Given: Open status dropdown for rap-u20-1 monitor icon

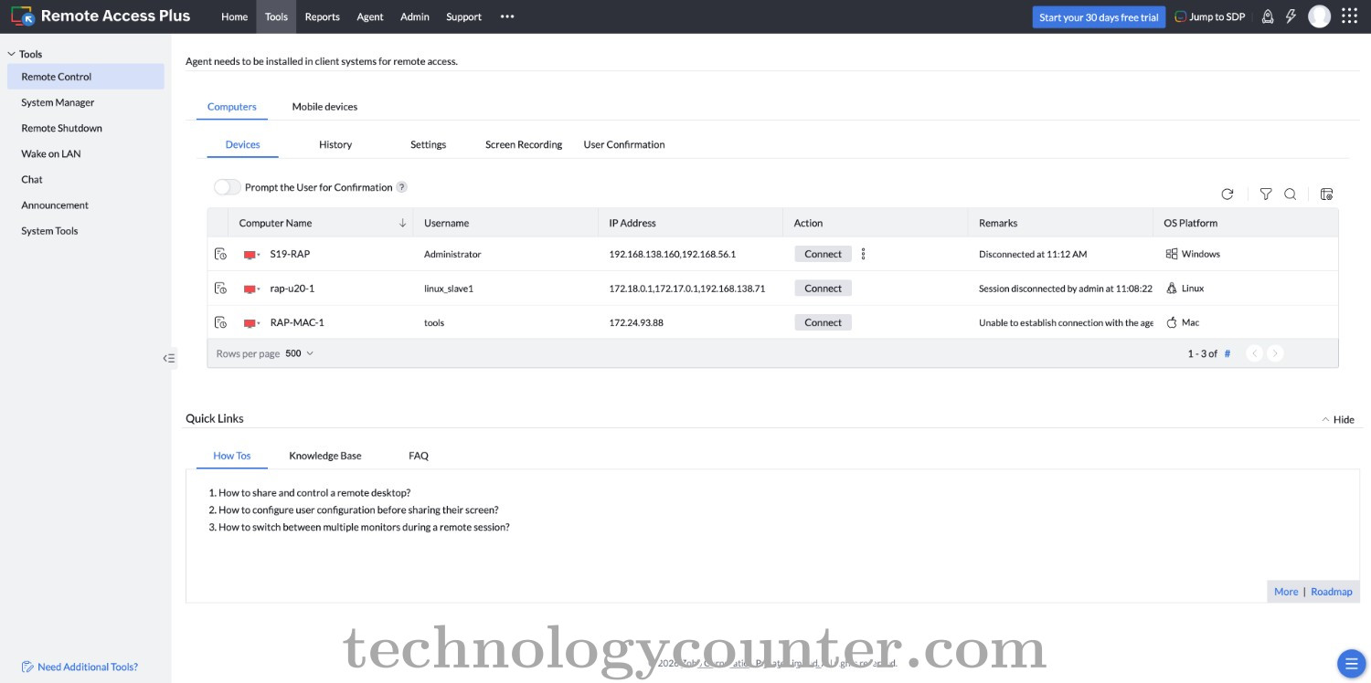Looking at the screenshot, I should (259, 289).
